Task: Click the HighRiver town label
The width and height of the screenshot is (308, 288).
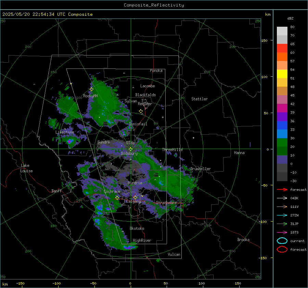Action: click(142, 240)
